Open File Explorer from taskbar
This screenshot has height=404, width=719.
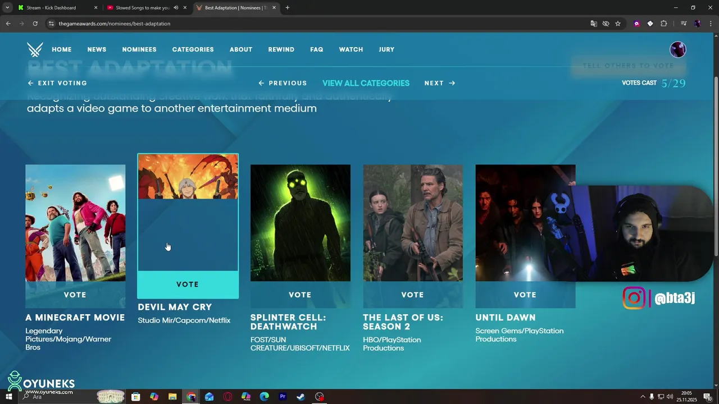click(172, 397)
